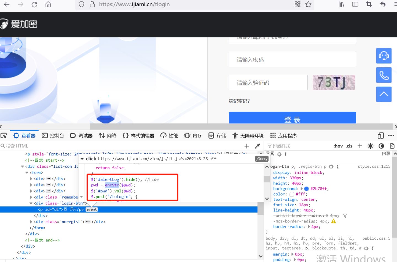Collapse the form node in HTML tree
Viewport: 397px width, 262px height.
27,173
